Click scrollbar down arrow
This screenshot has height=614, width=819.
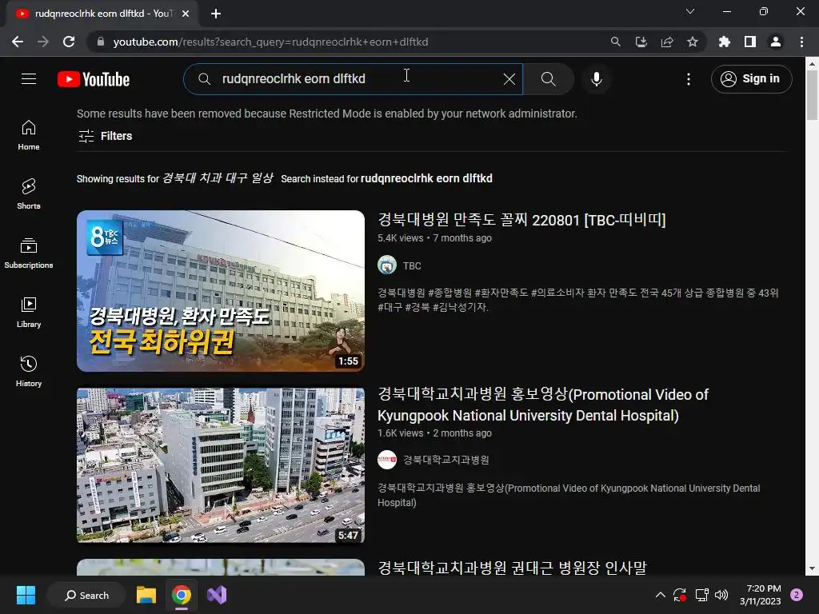(812, 568)
